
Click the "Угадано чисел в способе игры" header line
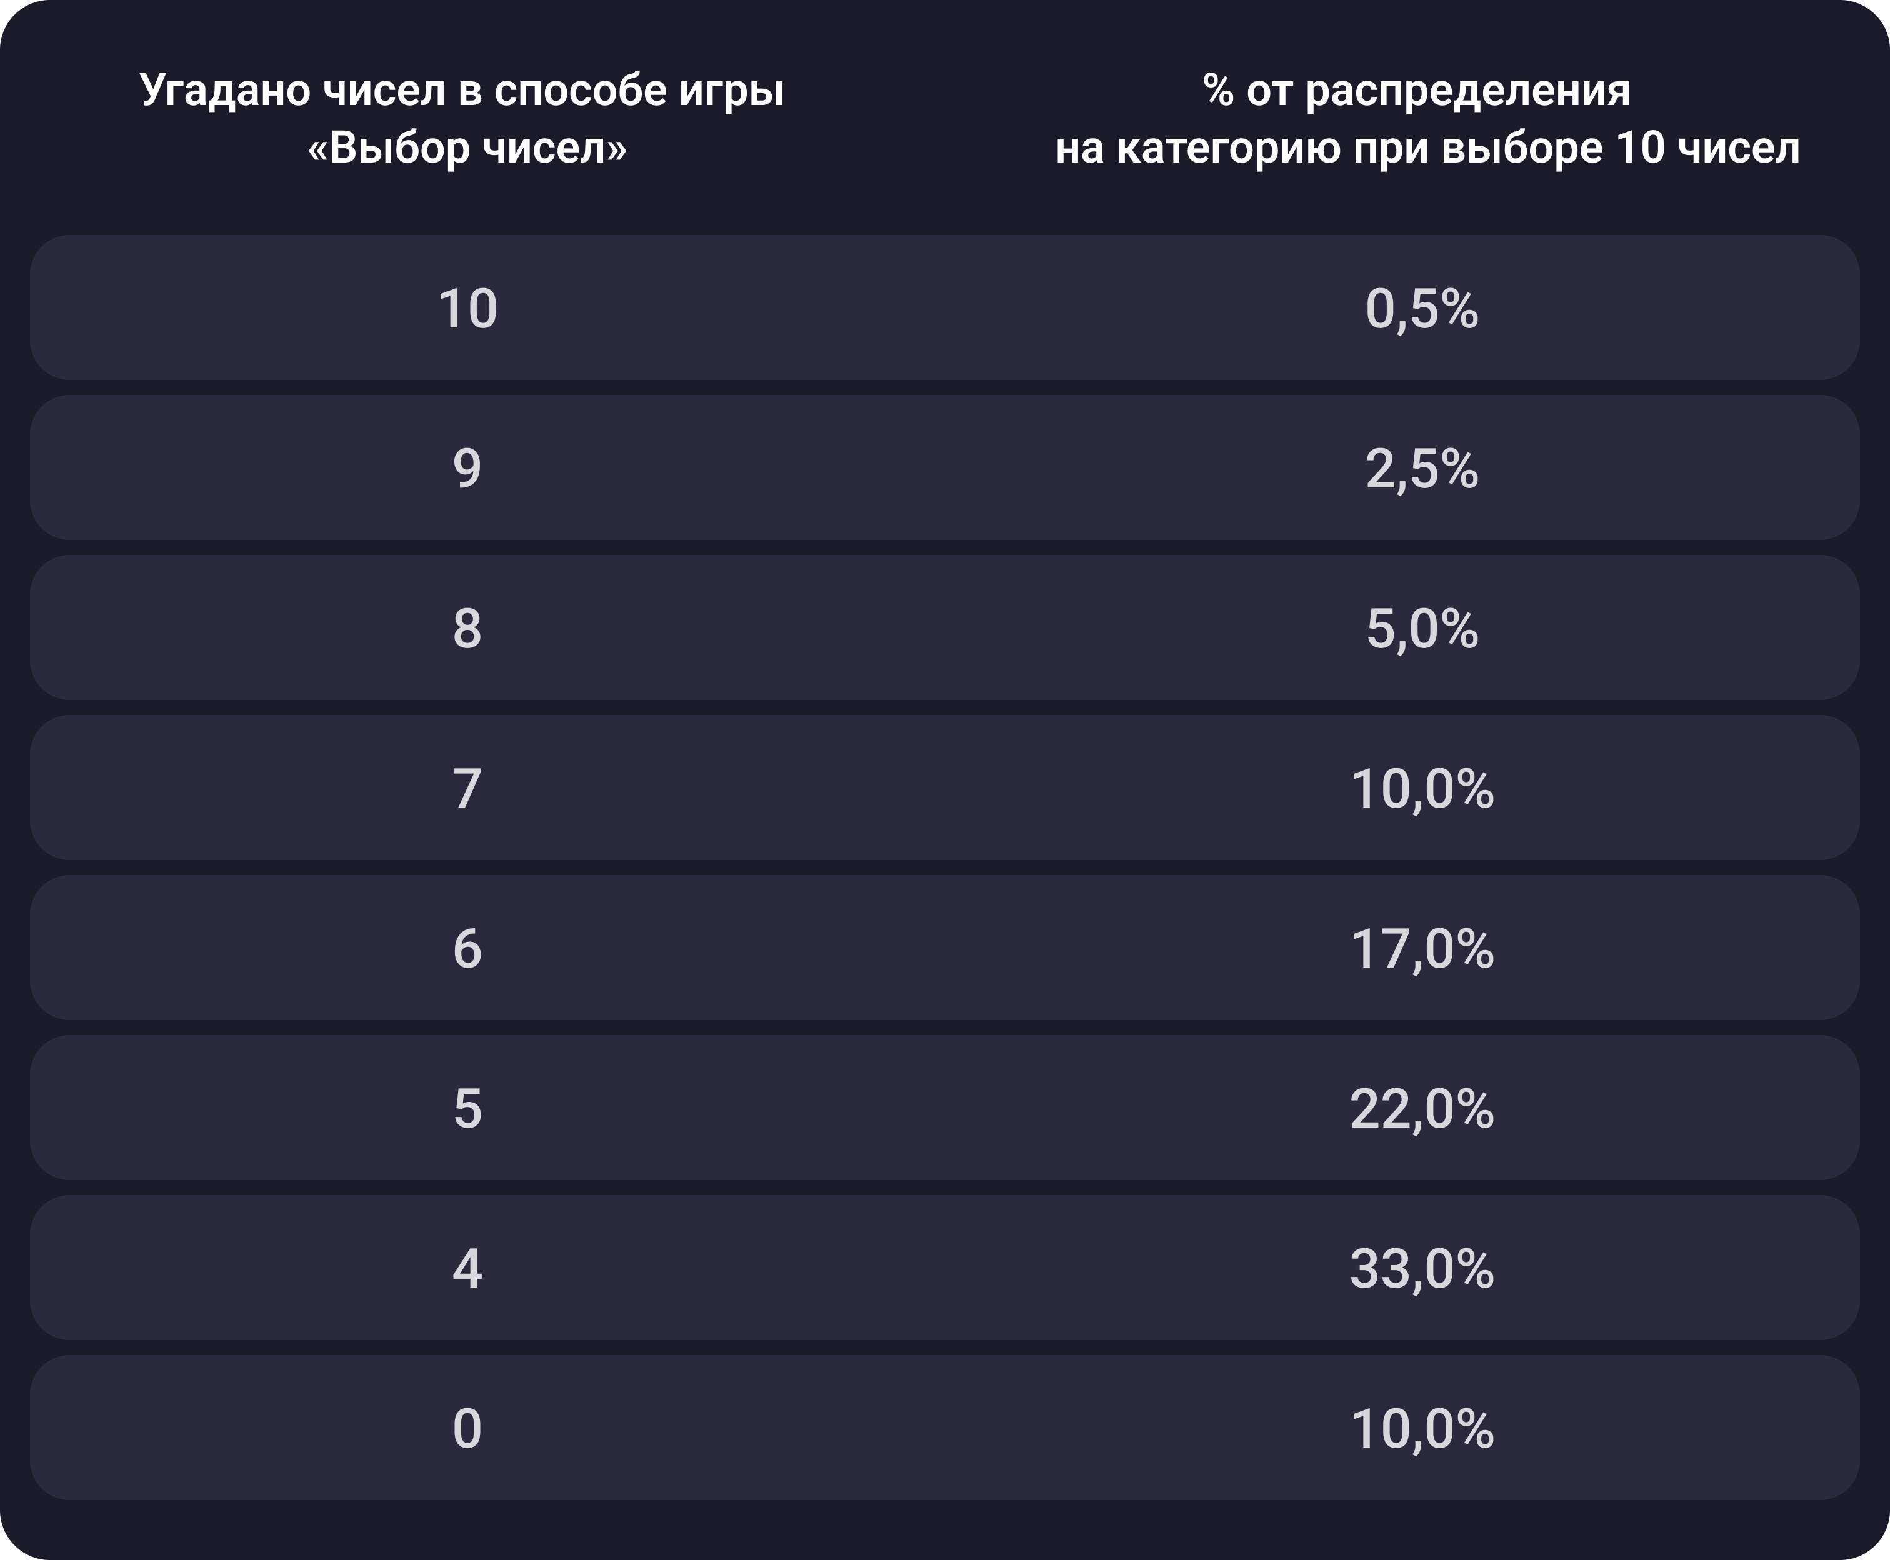(462, 91)
